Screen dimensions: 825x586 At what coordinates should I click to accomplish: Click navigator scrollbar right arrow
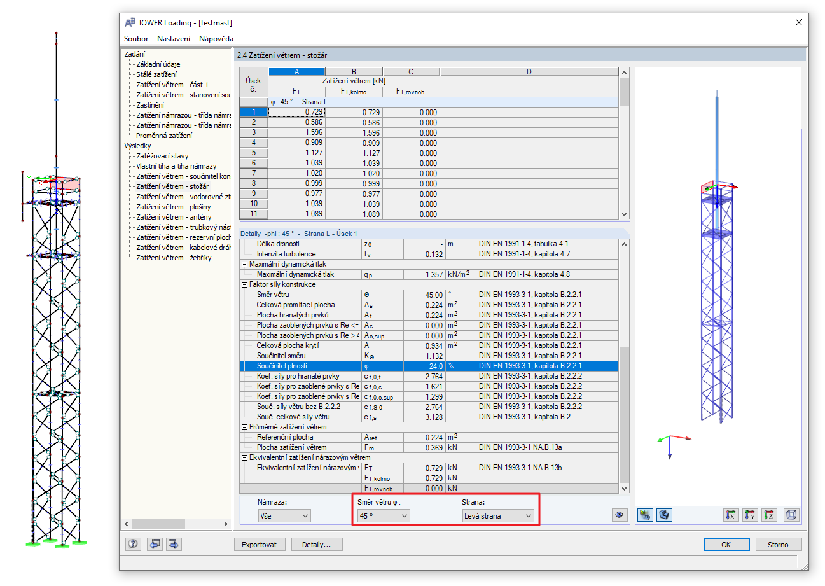coord(226,524)
